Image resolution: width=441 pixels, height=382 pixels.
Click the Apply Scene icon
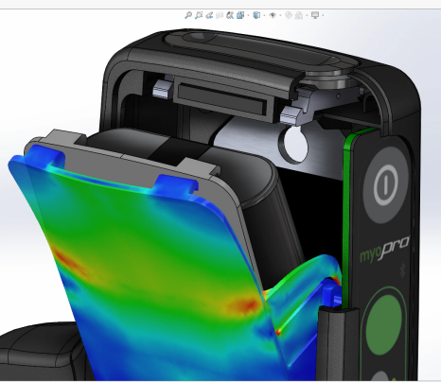[299, 15]
